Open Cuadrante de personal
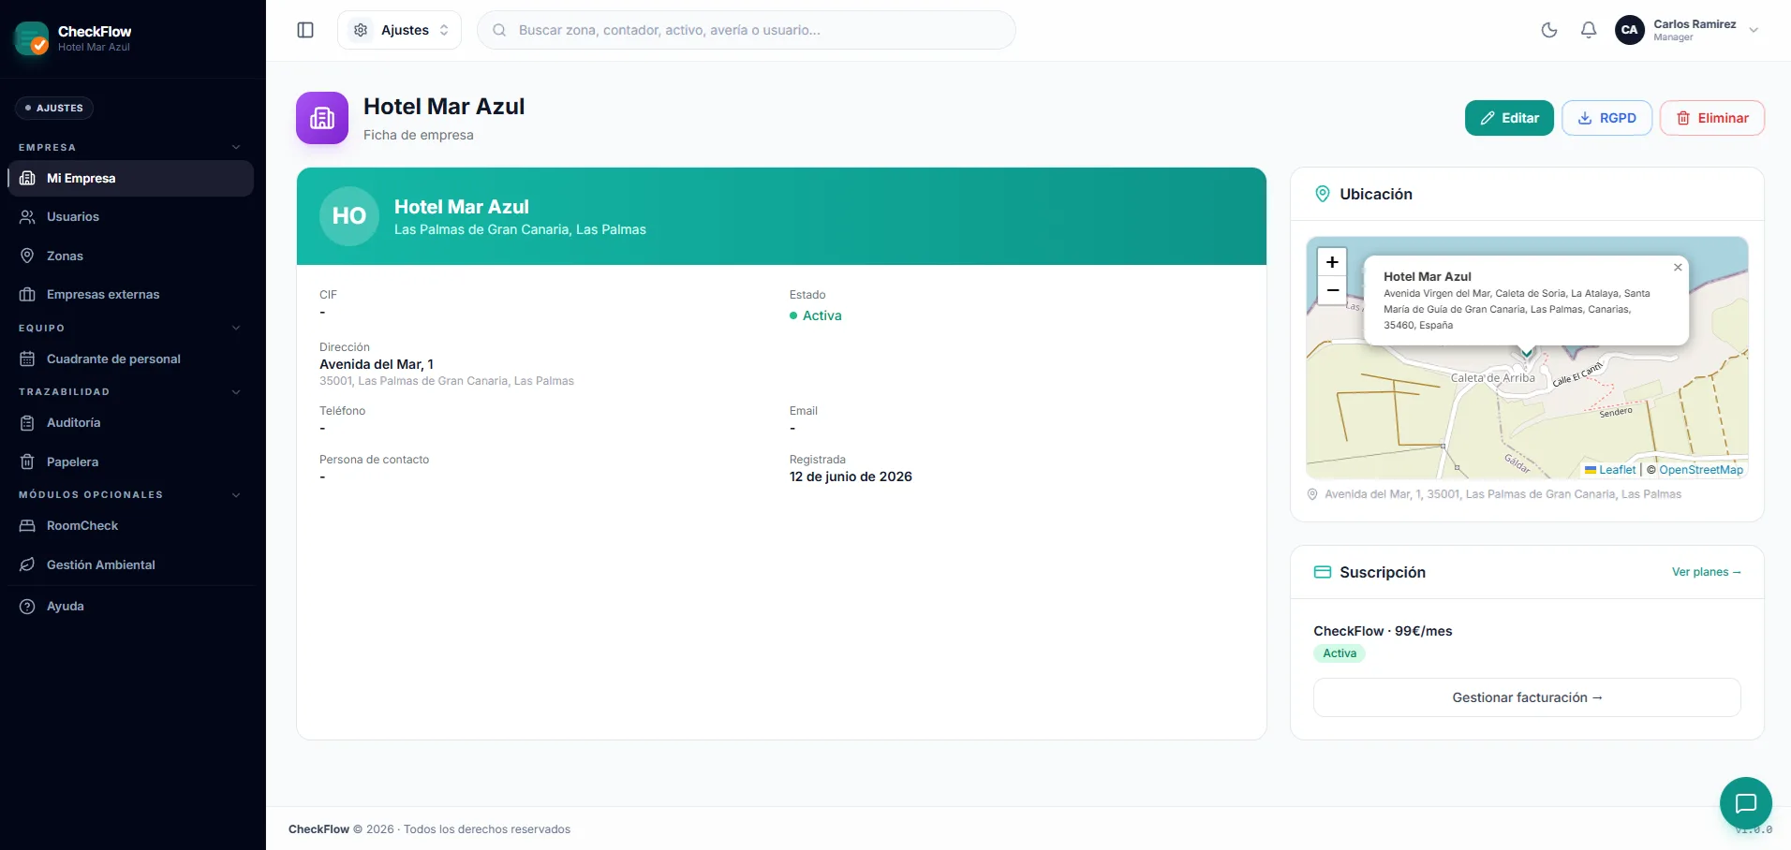Viewport: 1791px width, 850px height. 131,359
